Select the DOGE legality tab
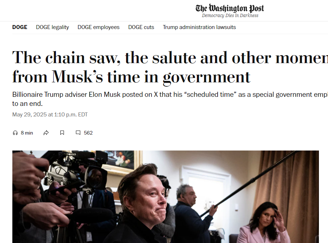Viewport: 328px width, 243px height. (x=52, y=27)
